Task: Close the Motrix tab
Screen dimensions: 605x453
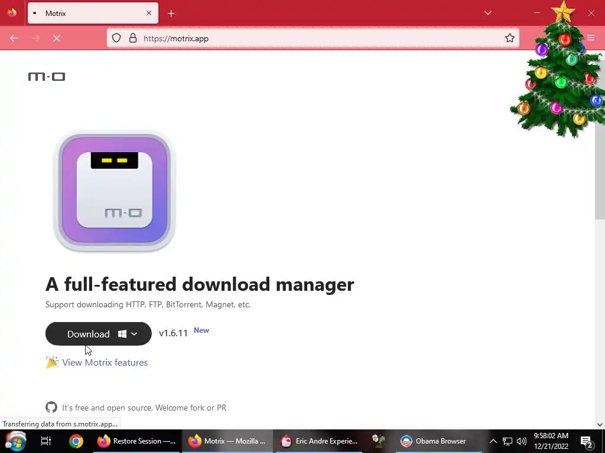Action: point(149,13)
